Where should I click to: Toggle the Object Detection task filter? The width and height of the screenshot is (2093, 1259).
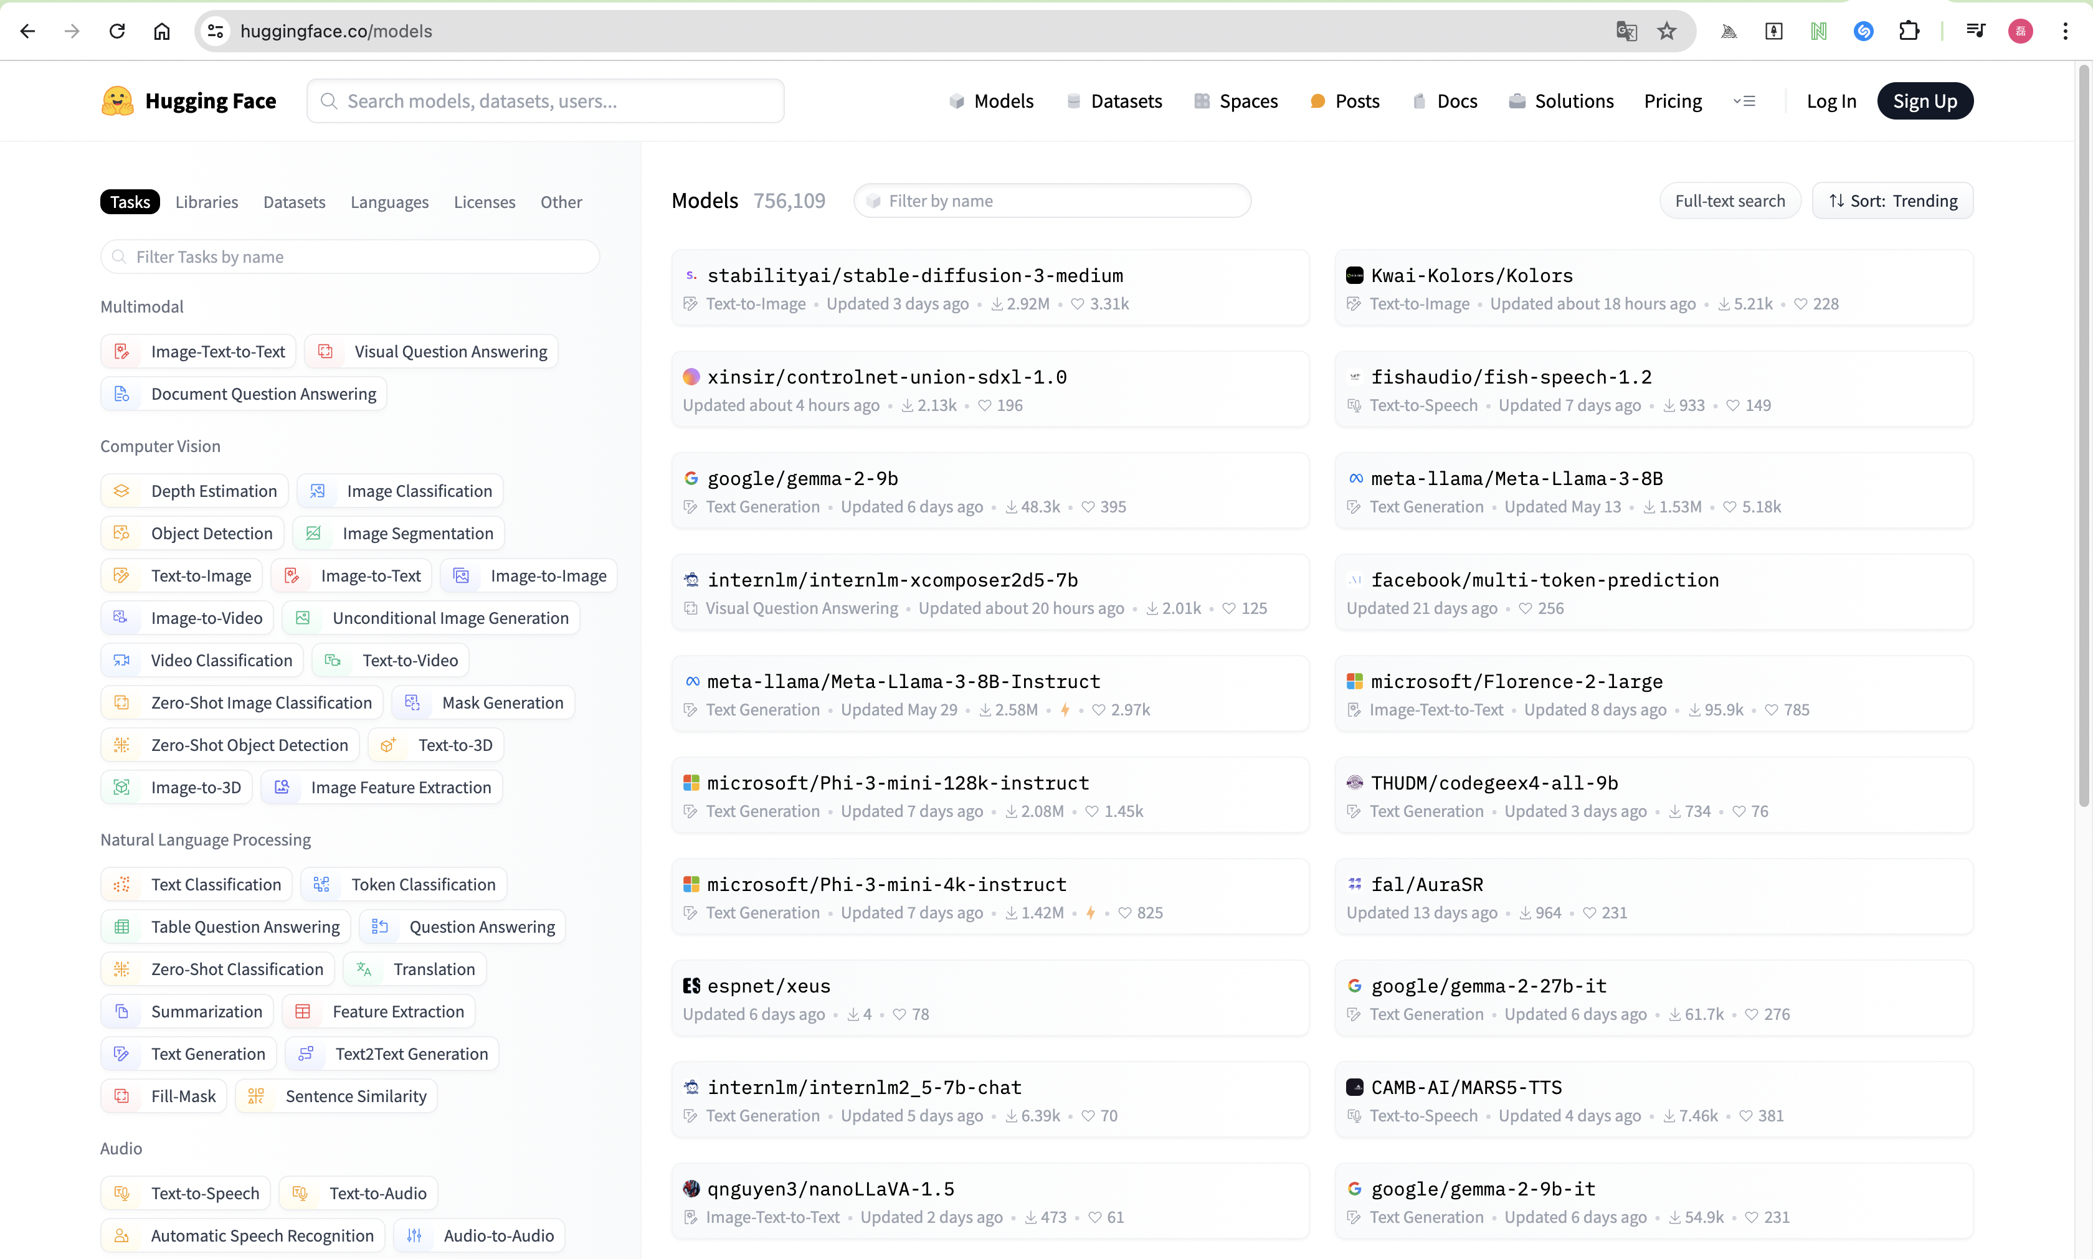point(192,534)
